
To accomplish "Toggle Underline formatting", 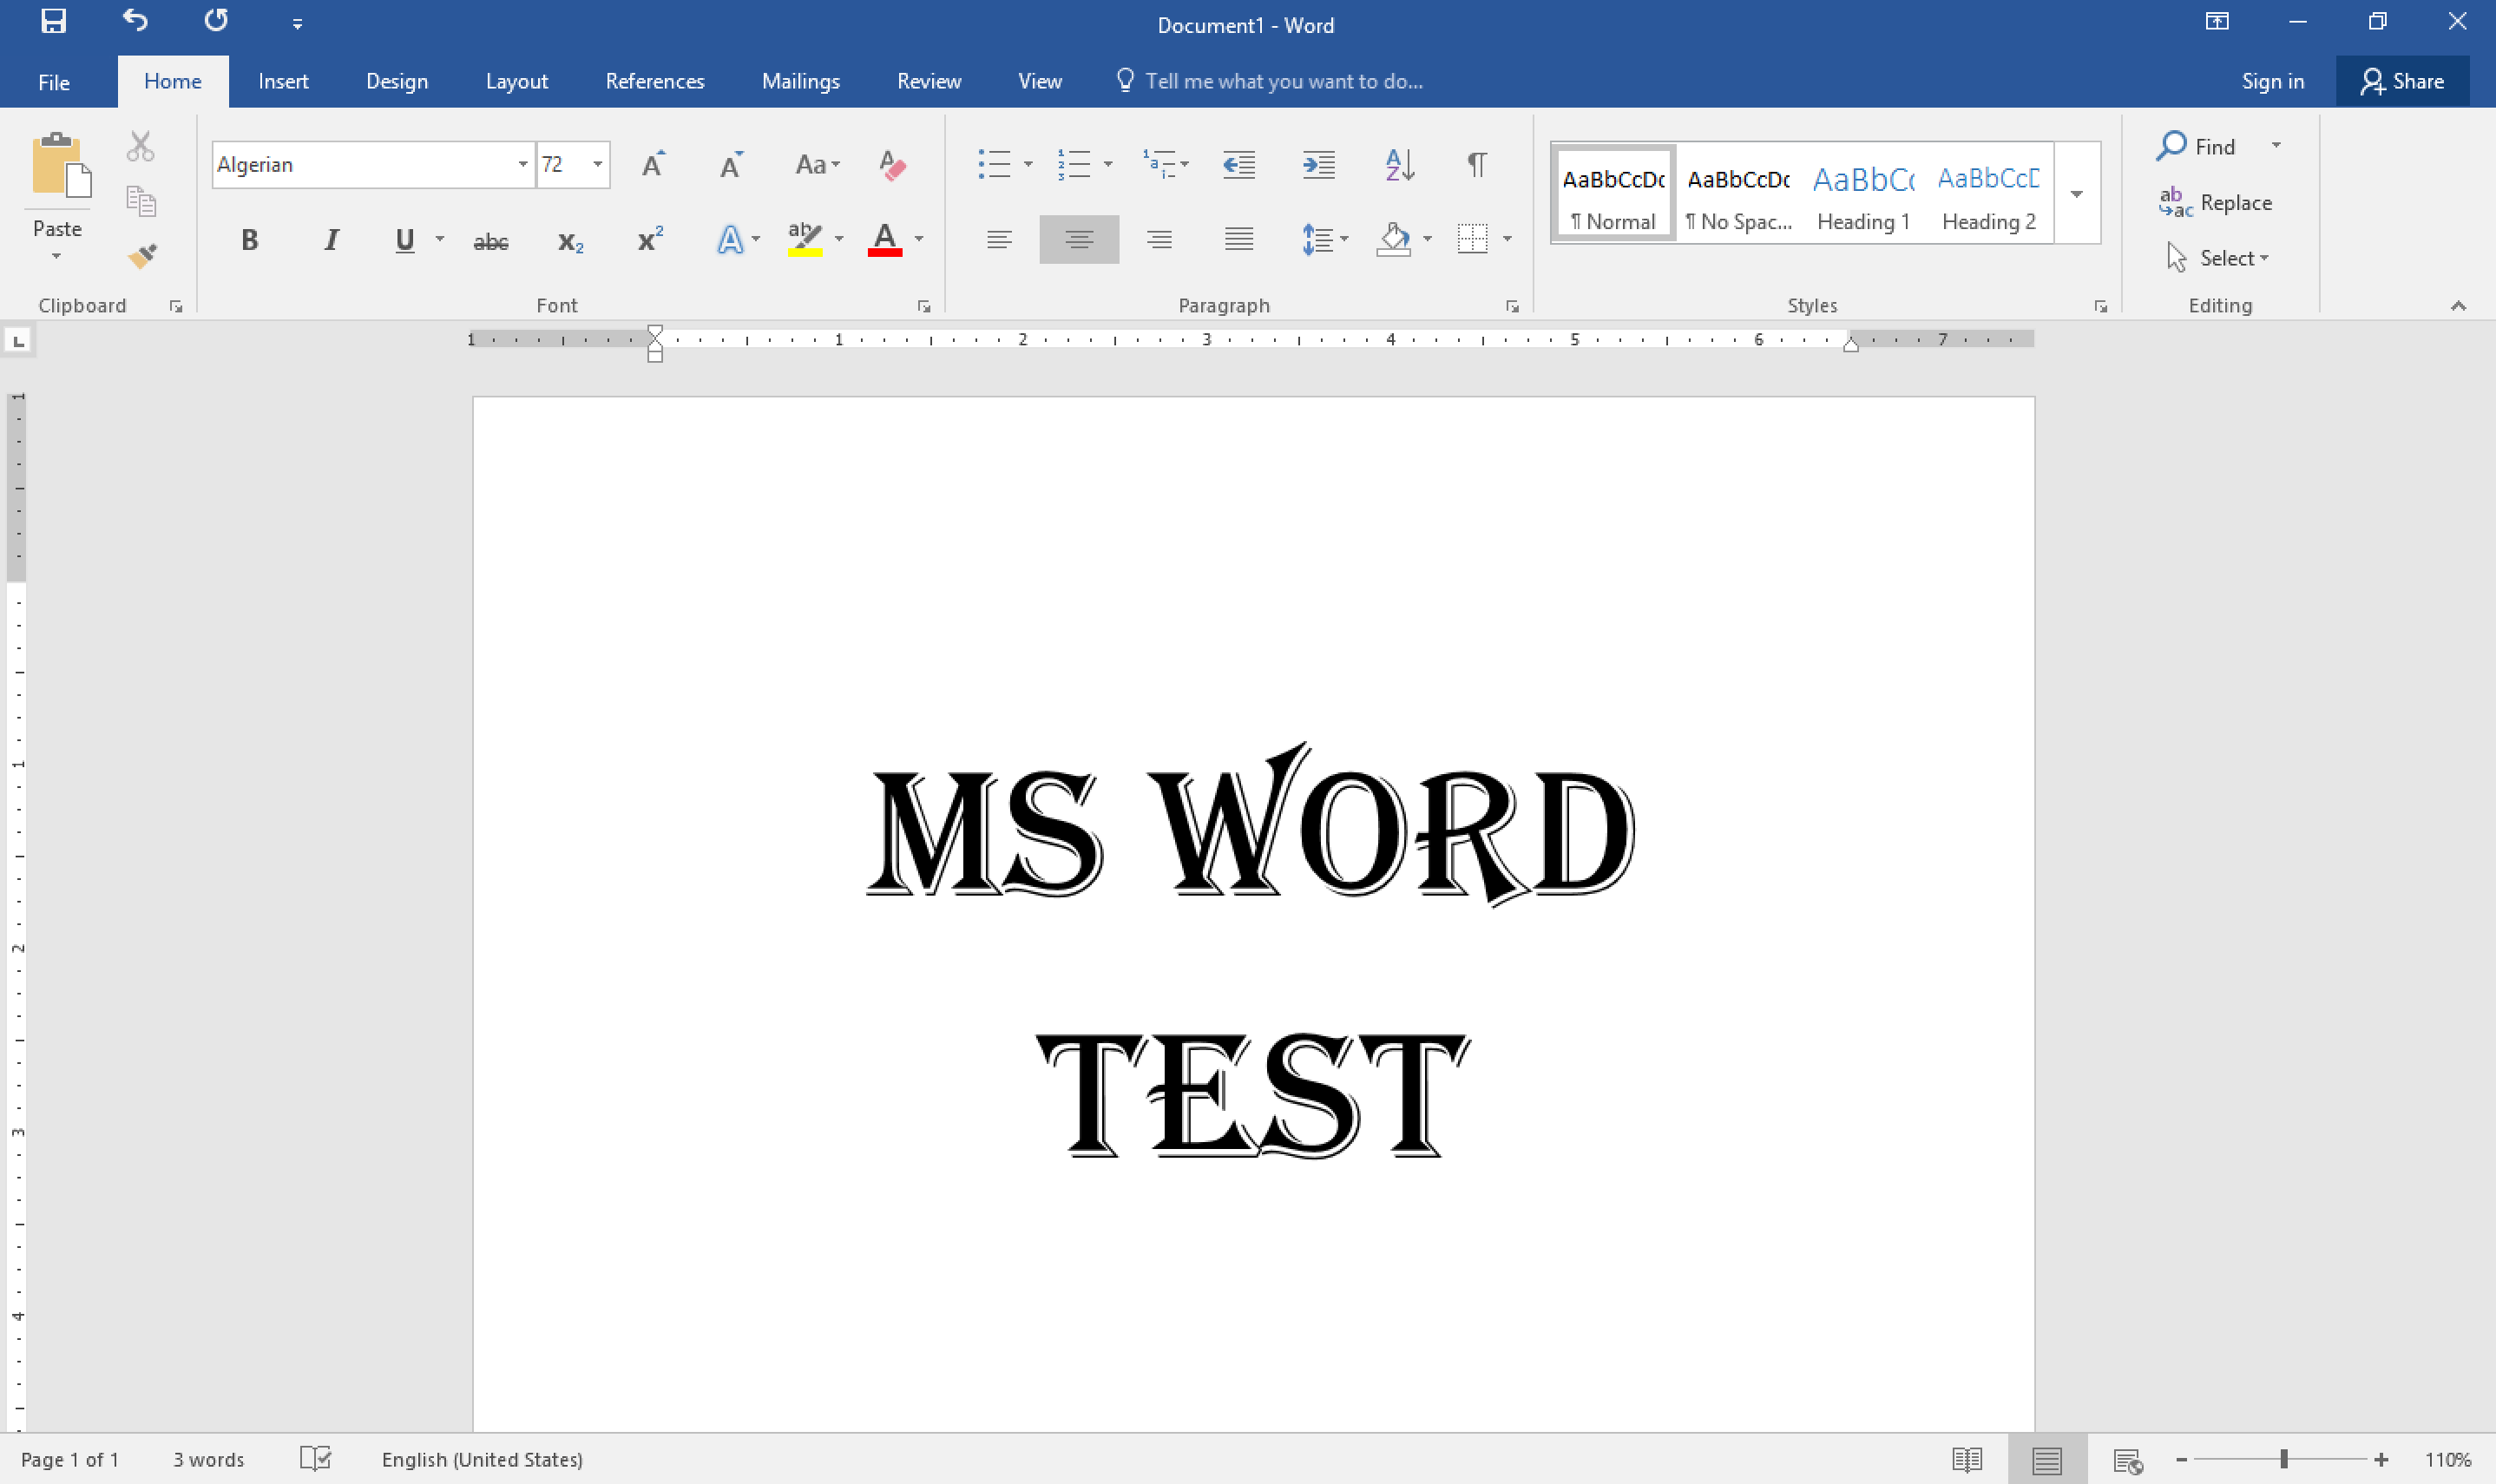I will pos(405,240).
